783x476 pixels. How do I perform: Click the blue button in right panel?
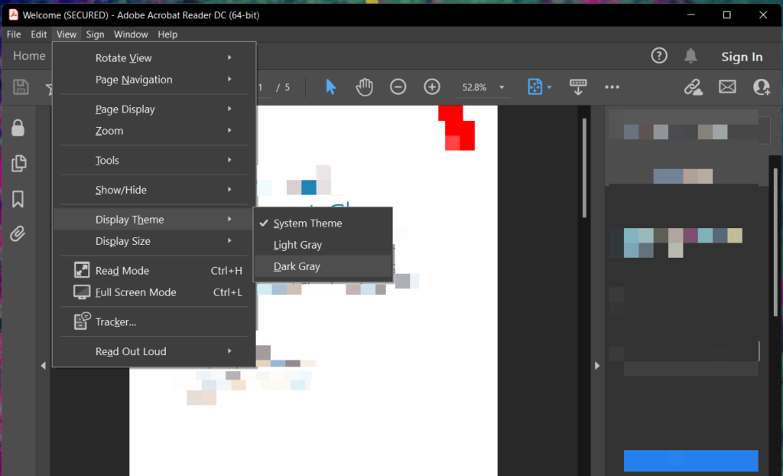pos(690,461)
